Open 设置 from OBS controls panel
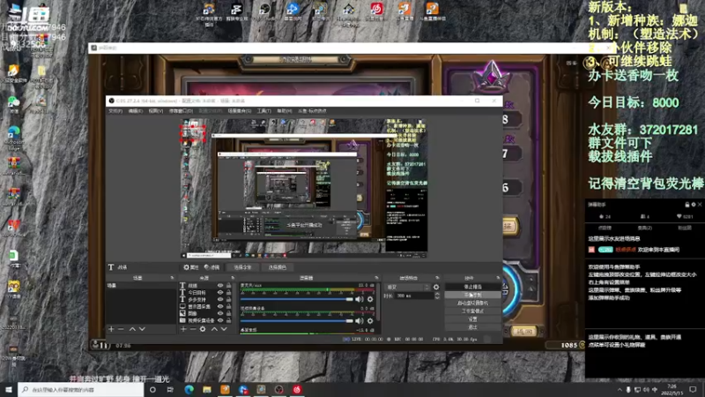The height and width of the screenshot is (397, 705). tap(472, 319)
